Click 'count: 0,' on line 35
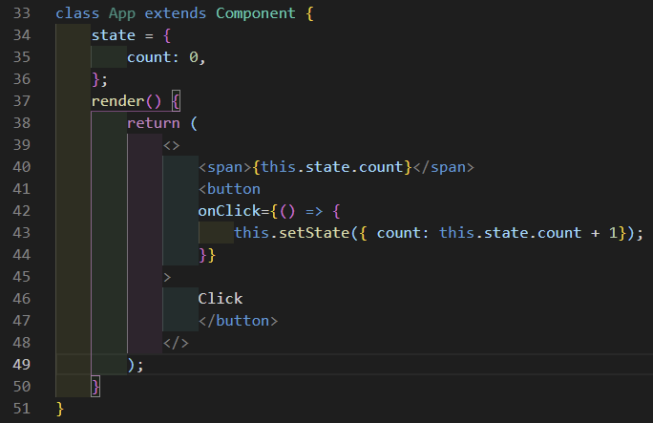 [x=166, y=57]
